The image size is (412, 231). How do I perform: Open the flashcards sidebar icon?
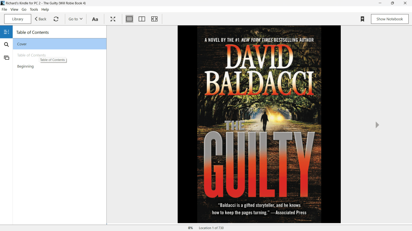click(6, 58)
